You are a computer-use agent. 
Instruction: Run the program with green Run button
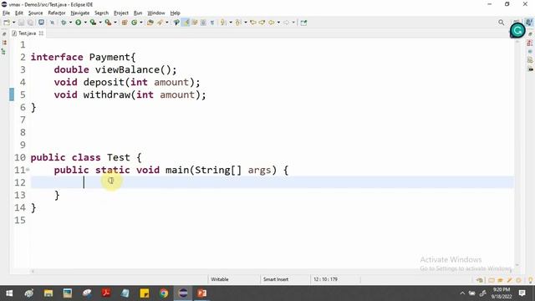[78, 23]
